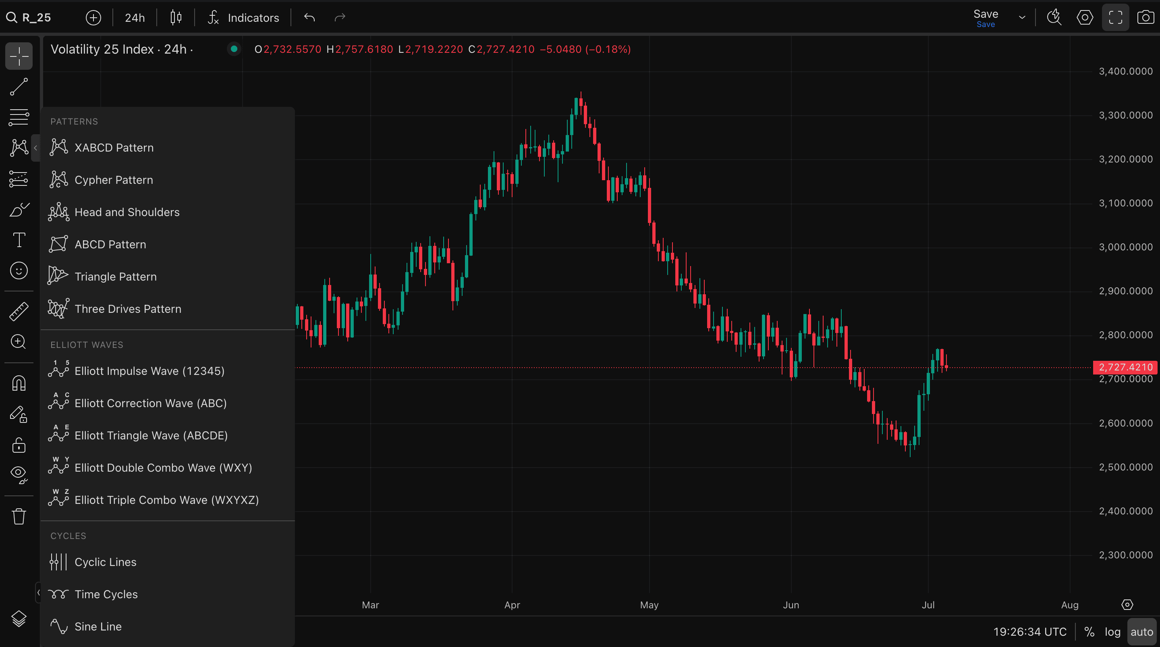The image size is (1160, 647).
Task: Open the patterns tools group in sidebar
Action: click(x=19, y=148)
